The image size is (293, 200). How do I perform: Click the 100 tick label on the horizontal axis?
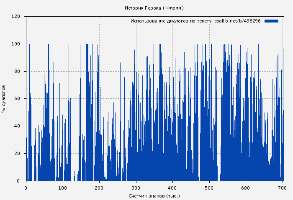click(x=63, y=187)
